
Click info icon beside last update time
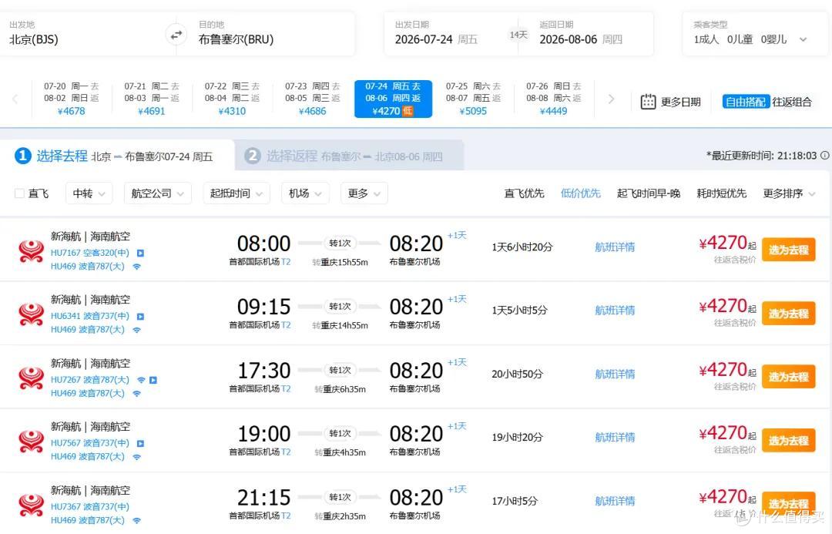(825, 156)
